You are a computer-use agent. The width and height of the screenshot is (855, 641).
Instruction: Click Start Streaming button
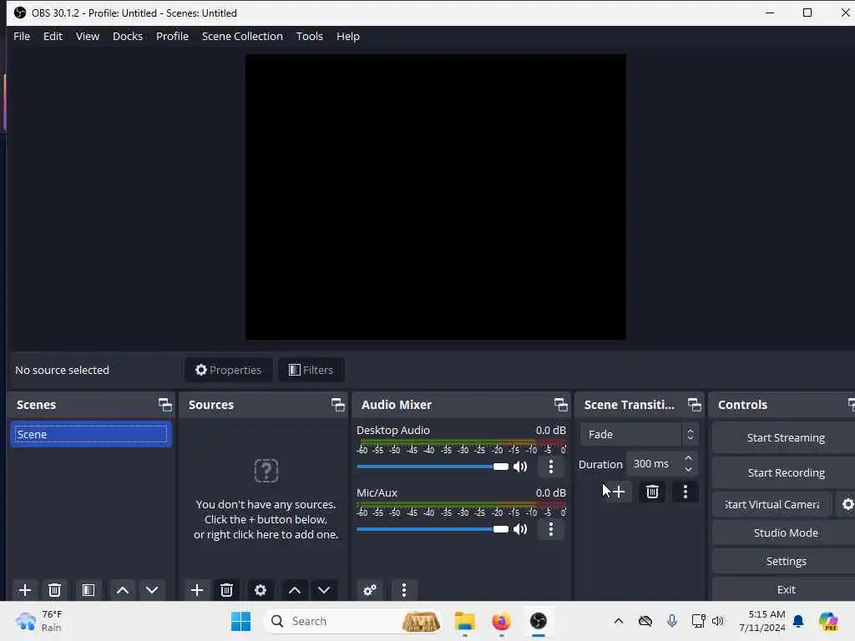(785, 437)
